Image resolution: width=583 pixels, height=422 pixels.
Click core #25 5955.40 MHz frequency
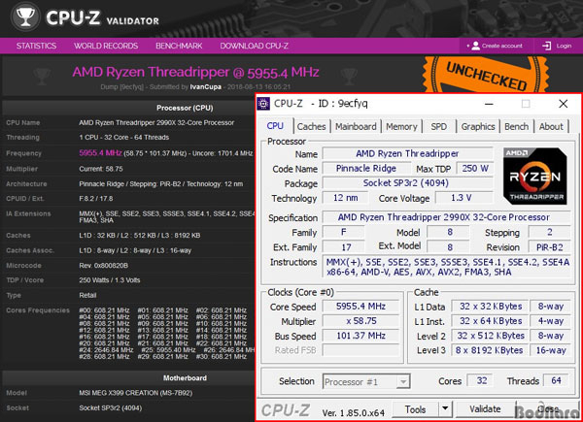pyautogui.click(x=168, y=350)
